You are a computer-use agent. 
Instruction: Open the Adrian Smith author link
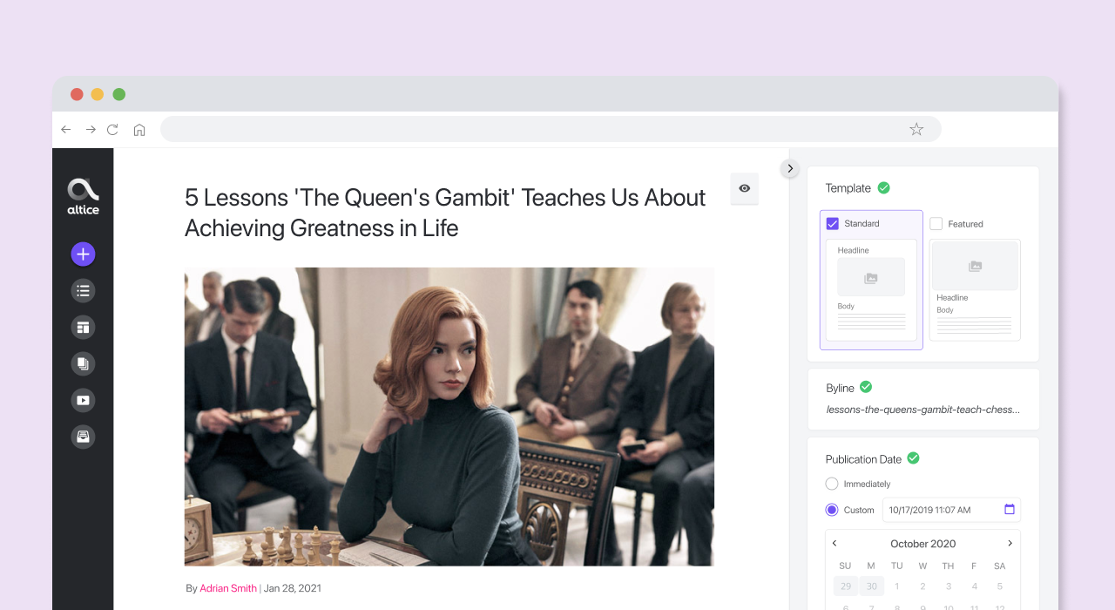228,588
